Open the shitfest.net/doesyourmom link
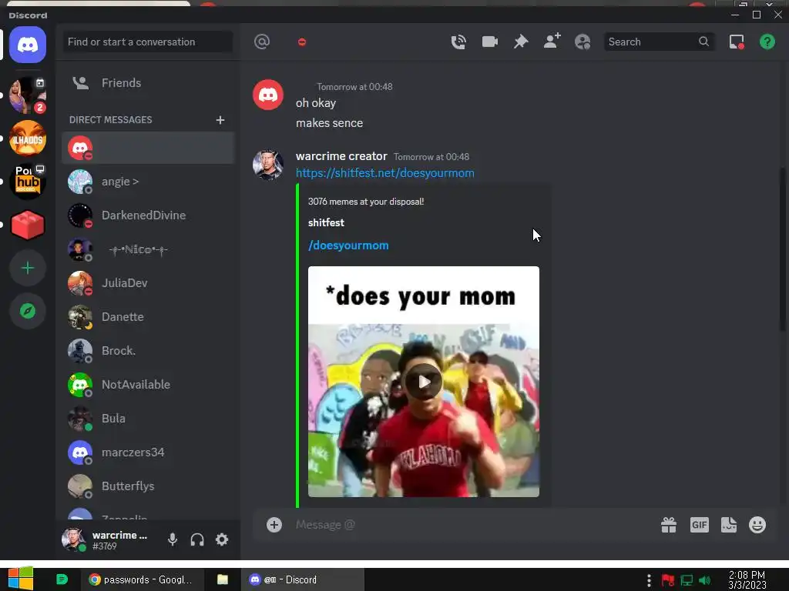This screenshot has height=591, width=789. click(x=385, y=173)
